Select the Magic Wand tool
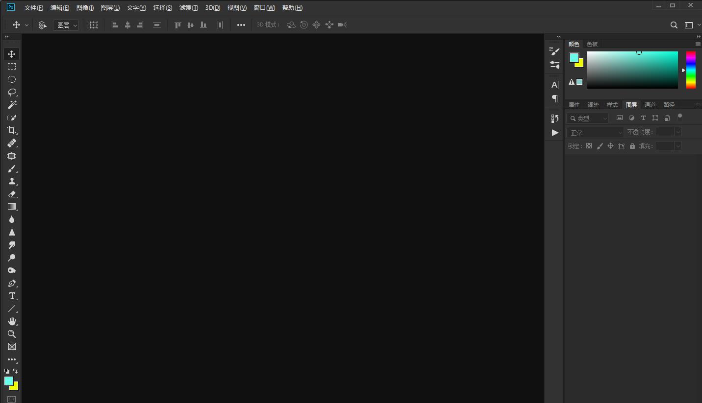 tap(12, 105)
